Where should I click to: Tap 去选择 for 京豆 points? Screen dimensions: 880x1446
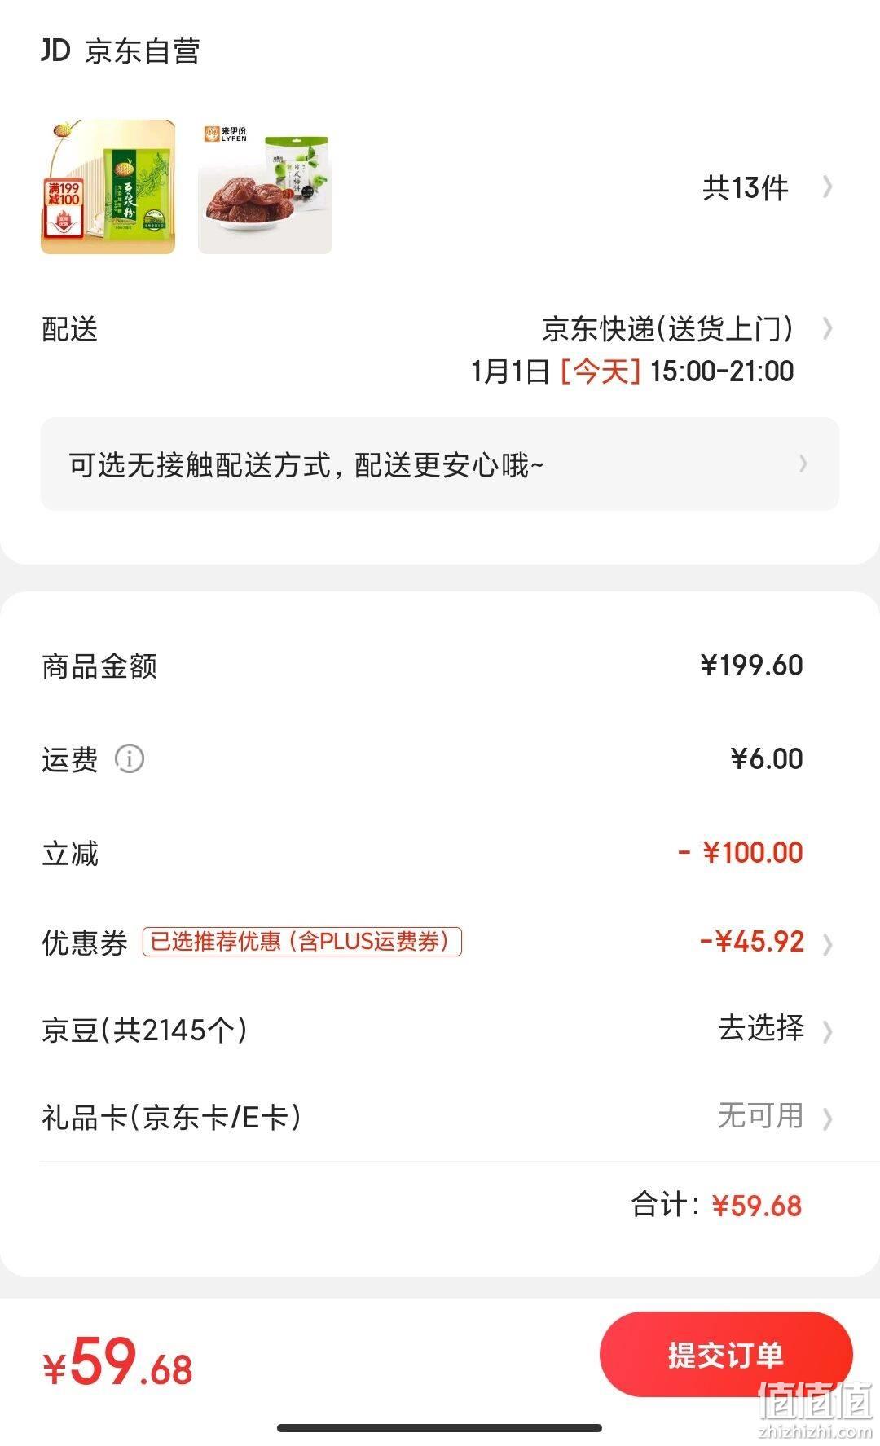[761, 1028]
